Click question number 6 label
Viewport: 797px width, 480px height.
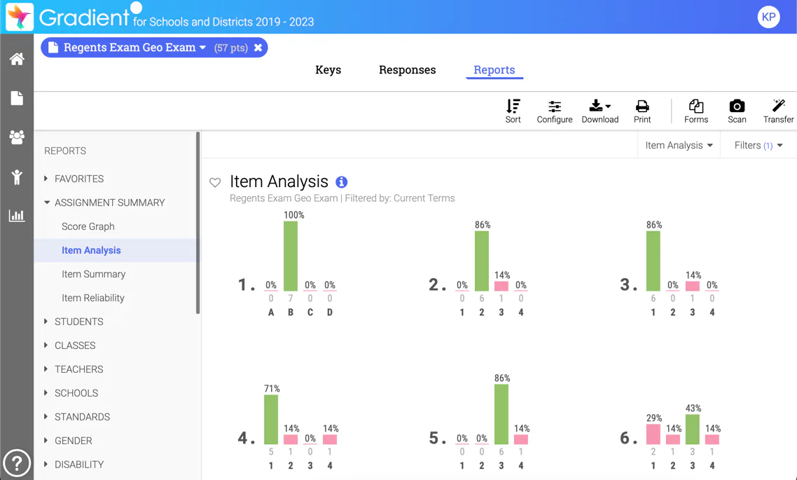point(629,438)
